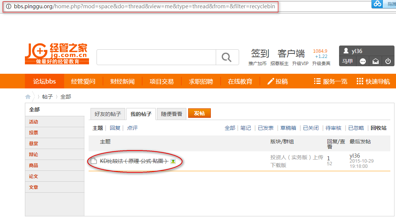Filter threads by 待审核

pyautogui.click(x=333, y=128)
